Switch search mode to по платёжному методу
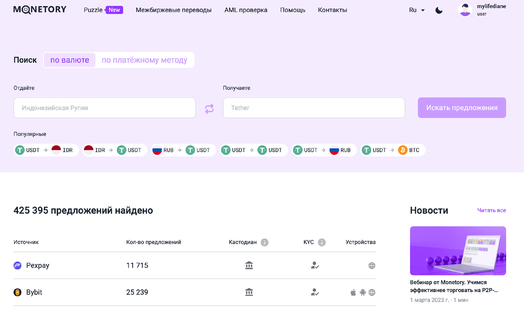 [x=144, y=60]
